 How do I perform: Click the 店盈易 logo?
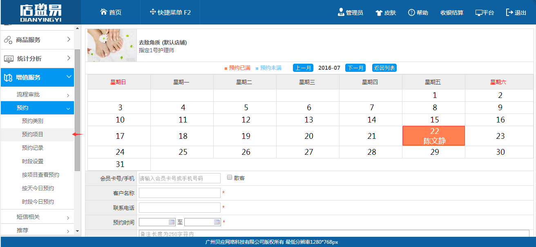(40, 13)
